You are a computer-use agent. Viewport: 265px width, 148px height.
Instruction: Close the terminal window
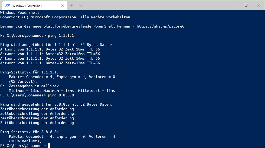259,5
